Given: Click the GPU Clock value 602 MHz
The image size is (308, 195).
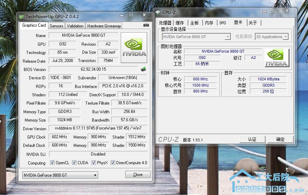Looking at the screenshot, I should pyautogui.click(x=60, y=137).
